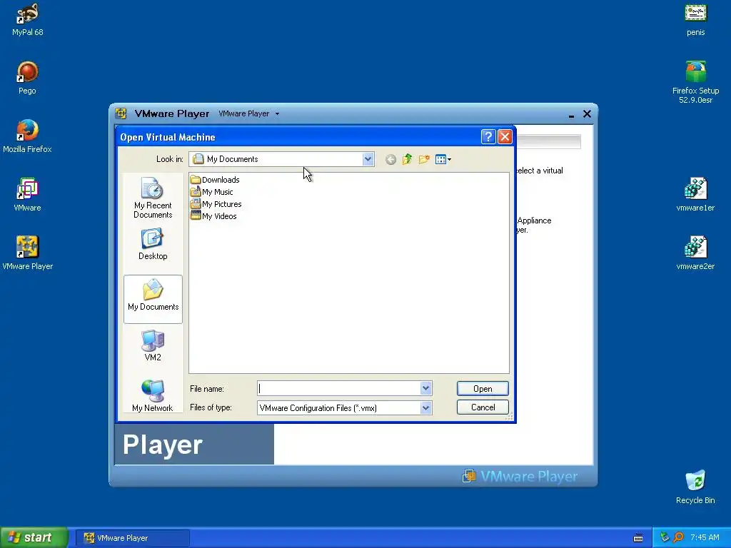Viewport: 731px width, 548px height.
Task: Jump to the Desktop place in sidebar
Action: [x=153, y=244]
